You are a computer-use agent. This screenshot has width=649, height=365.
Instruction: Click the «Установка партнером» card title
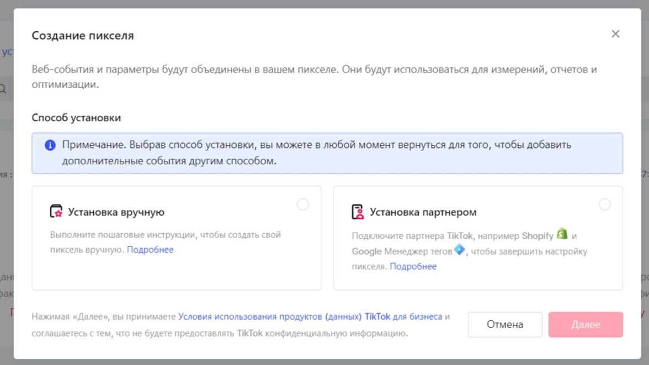[x=423, y=212]
